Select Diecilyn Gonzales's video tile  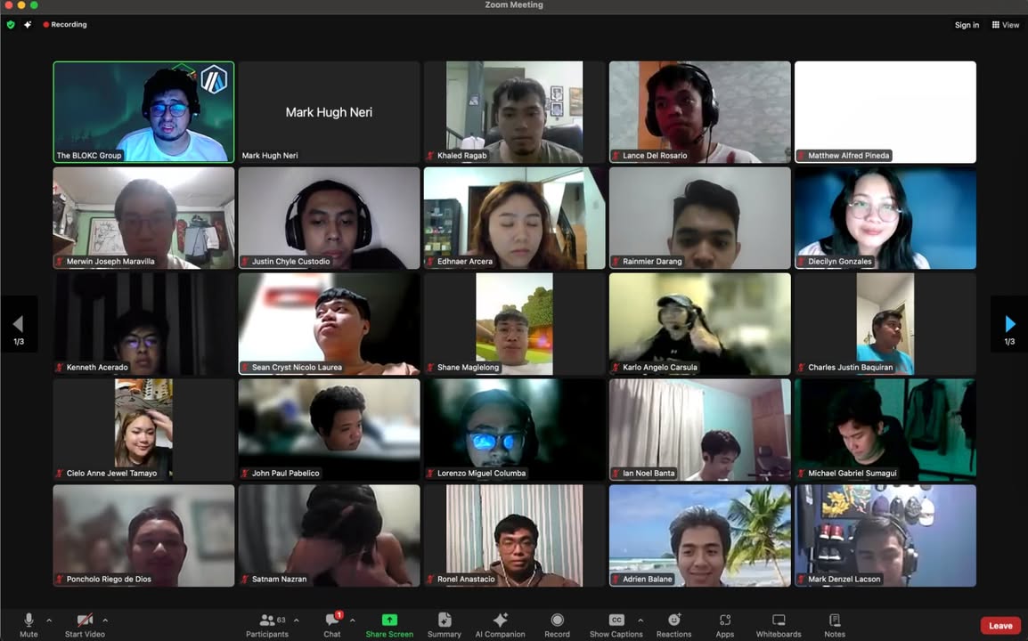(885, 218)
